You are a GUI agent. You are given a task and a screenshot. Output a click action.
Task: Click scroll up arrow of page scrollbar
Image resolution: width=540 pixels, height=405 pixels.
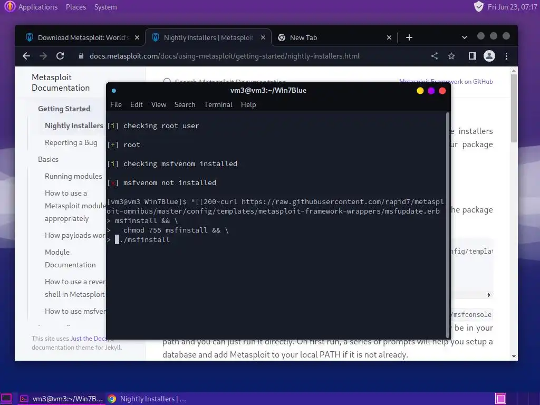[514, 71]
